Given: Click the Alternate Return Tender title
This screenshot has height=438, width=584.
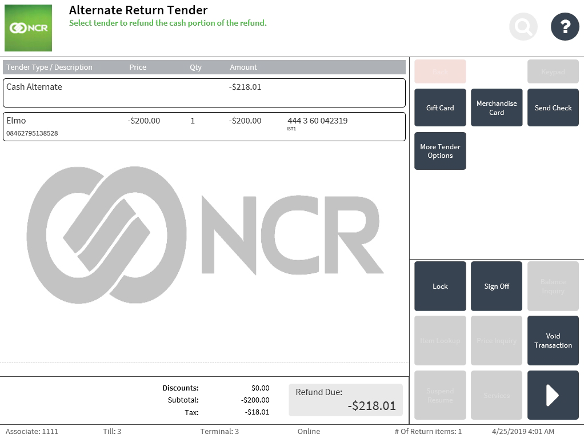Looking at the screenshot, I should click(x=138, y=10).
